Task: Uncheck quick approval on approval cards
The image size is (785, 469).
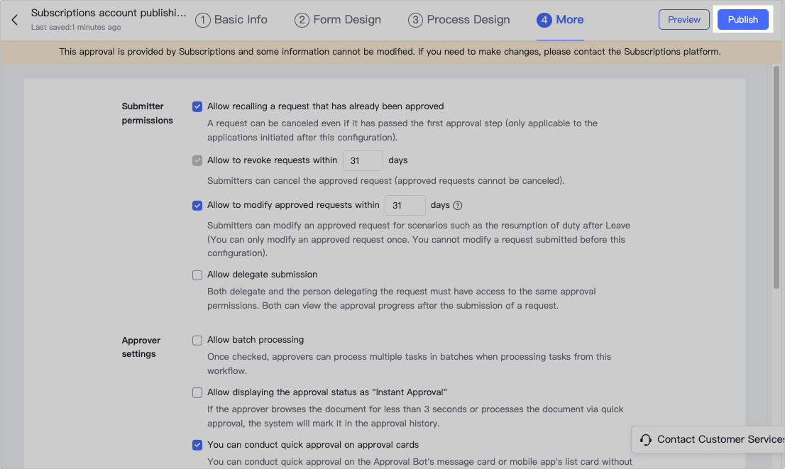Action: [x=197, y=445]
